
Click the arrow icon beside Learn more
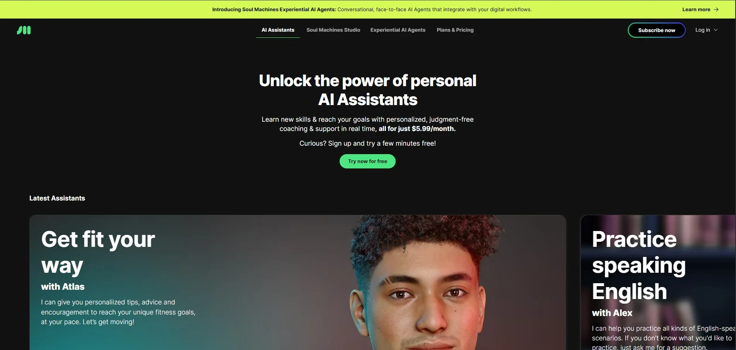(x=716, y=9)
